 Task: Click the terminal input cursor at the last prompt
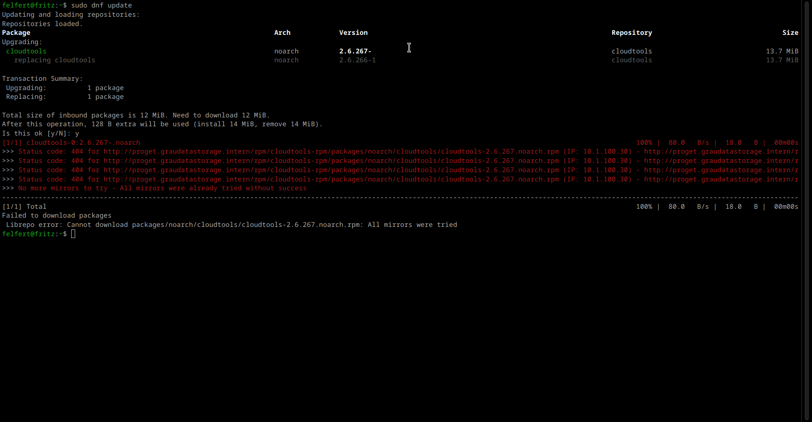coord(73,234)
